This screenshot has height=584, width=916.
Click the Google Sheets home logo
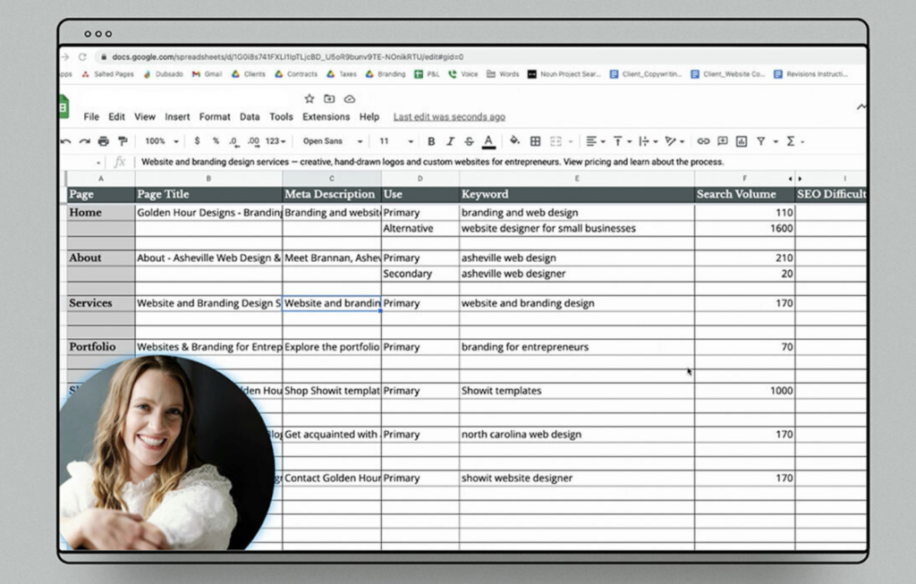[64, 107]
